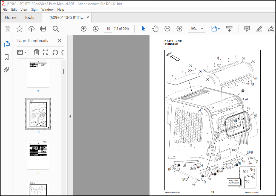
Task: Open the Attachments paperclip panel
Action: [7, 70]
